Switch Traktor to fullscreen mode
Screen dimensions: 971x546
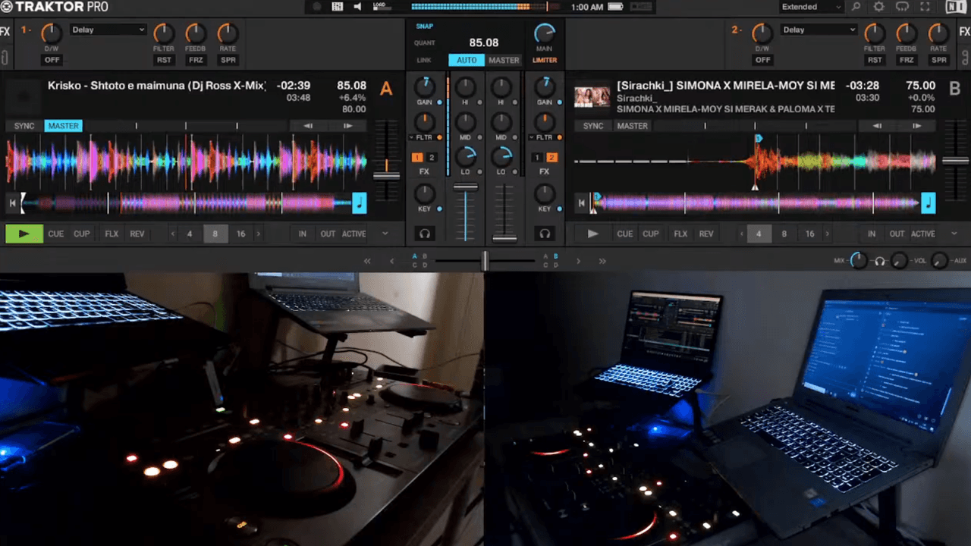click(x=925, y=7)
